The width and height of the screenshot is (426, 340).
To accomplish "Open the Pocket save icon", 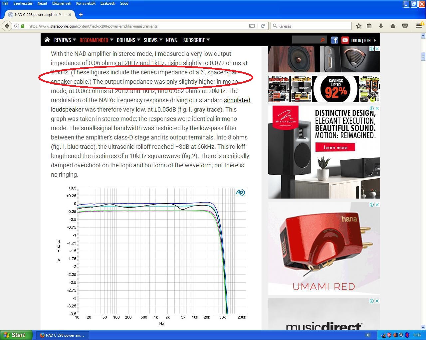I will (x=405, y=26).
